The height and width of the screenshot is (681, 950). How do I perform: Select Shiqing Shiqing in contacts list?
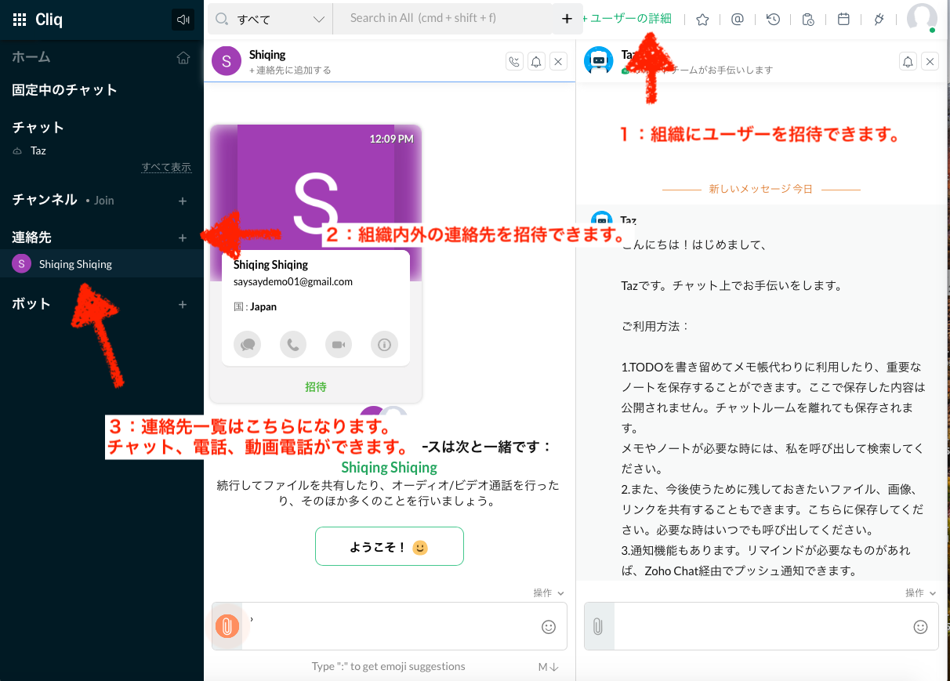tap(102, 264)
